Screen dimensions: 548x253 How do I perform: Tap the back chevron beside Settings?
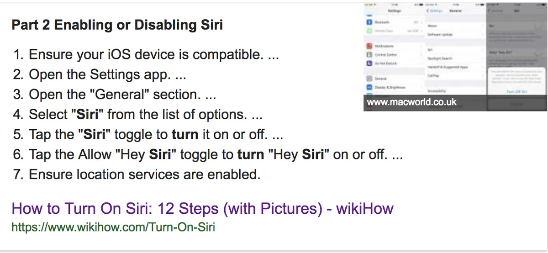[428, 10]
